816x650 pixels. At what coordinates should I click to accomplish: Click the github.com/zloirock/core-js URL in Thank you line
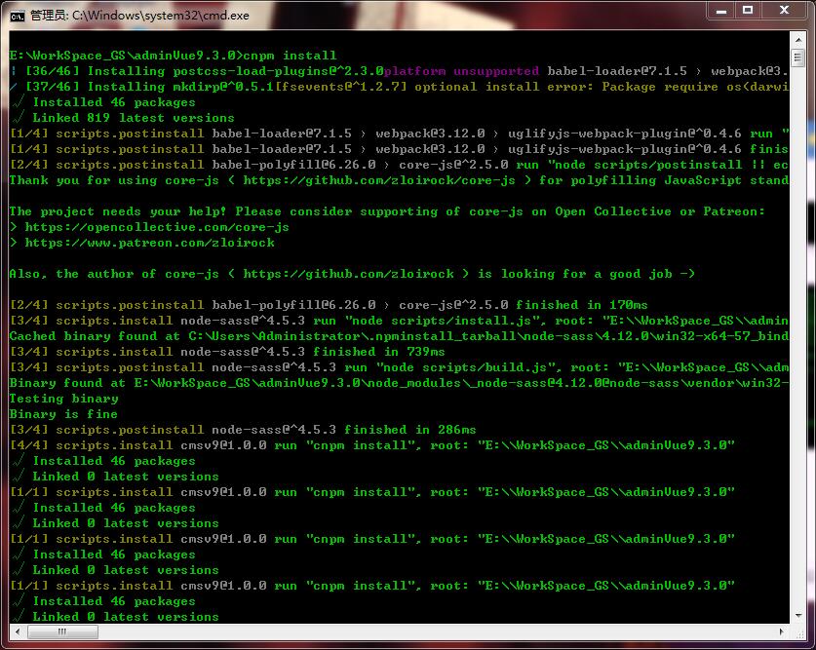379,180
